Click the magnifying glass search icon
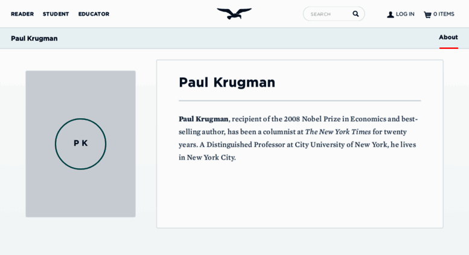Image resolution: width=469 pixels, height=255 pixels. pyautogui.click(x=356, y=14)
